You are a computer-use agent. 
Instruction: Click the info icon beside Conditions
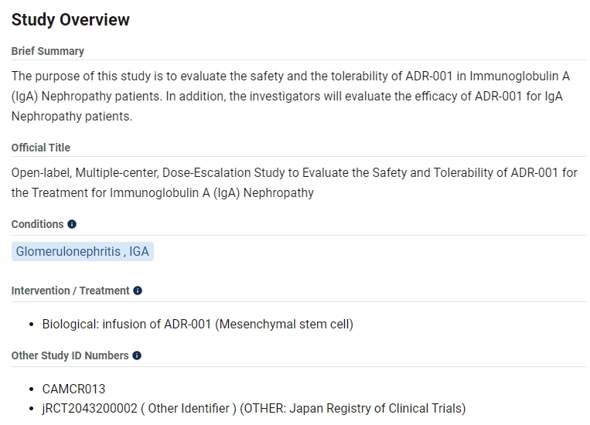point(72,224)
